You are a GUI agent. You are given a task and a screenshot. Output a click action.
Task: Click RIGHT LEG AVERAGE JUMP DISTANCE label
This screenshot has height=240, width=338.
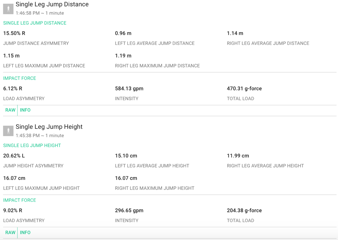click(268, 43)
